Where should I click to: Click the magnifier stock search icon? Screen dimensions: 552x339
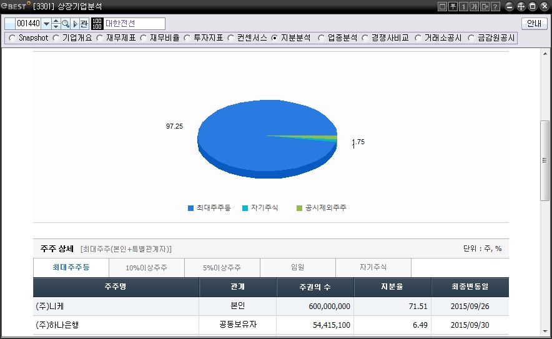point(66,24)
